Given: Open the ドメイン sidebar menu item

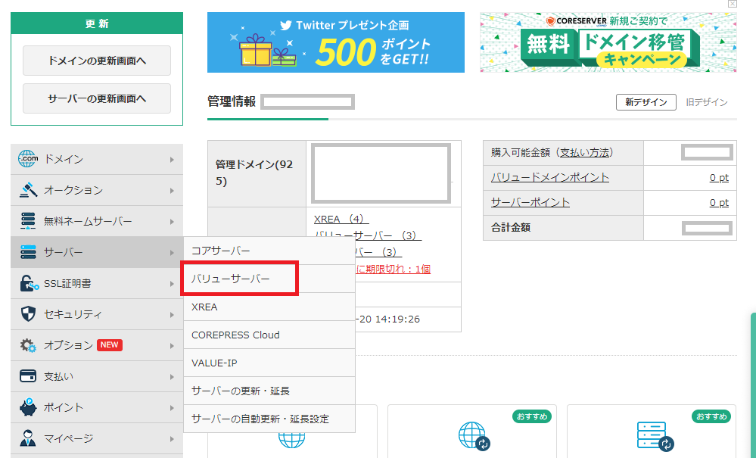Looking at the screenshot, I should pos(97,159).
